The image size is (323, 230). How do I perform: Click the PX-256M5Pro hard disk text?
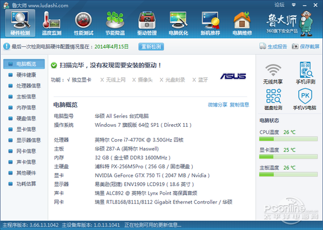tap(144, 167)
